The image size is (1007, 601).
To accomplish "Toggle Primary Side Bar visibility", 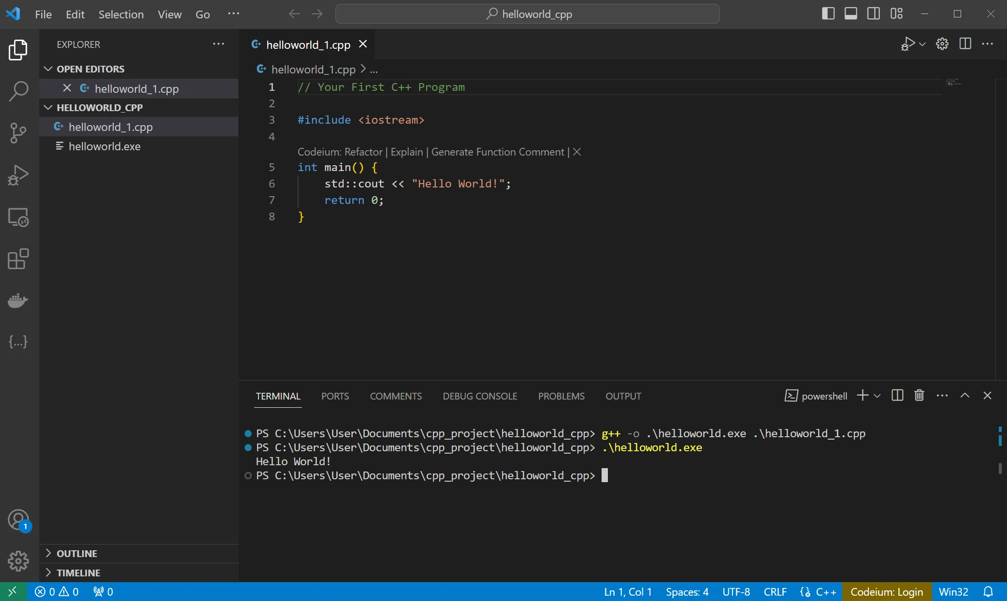I will [x=828, y=14].
